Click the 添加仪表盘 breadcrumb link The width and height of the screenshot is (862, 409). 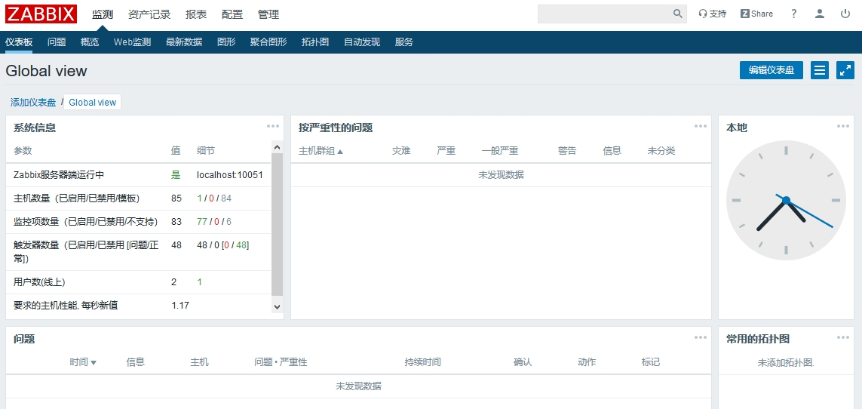pyautogui.click(x=33, y=103)
